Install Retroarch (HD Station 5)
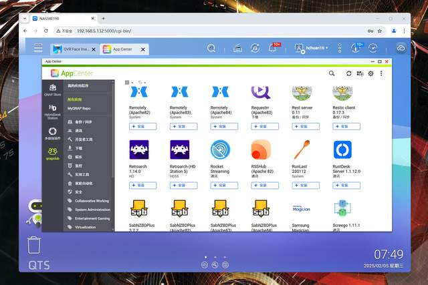Viewport: 428px width, 285px height. point(183,186)
